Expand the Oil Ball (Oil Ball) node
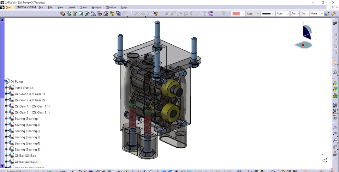 coord(6,155)
